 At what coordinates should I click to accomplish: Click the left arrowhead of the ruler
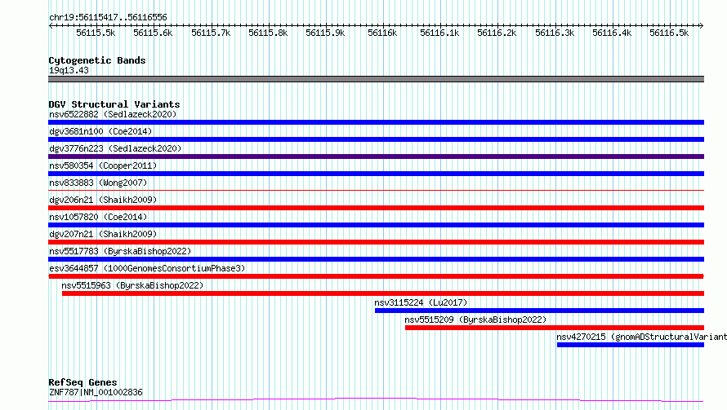51,26
